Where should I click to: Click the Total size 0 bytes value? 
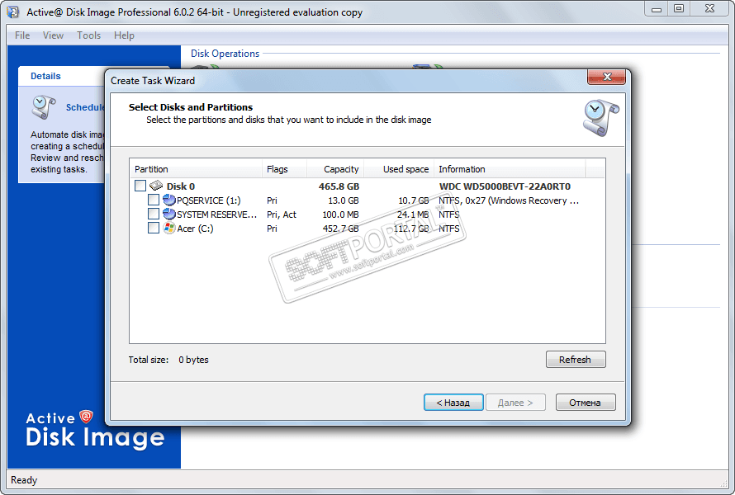click(193, 360)
